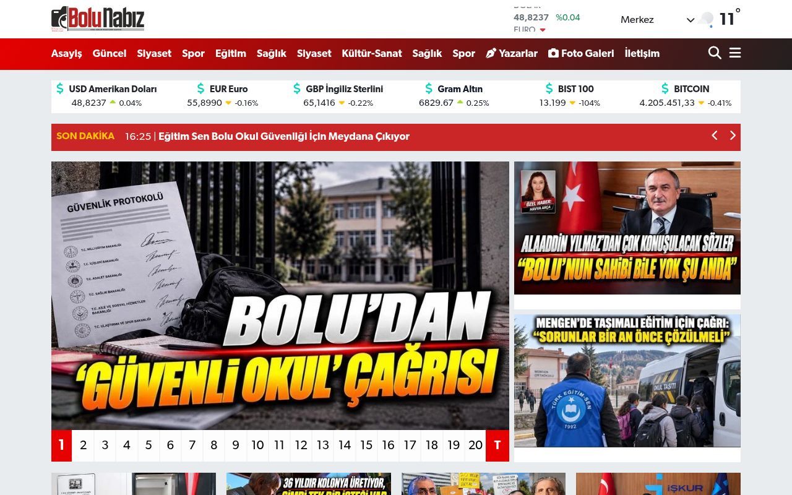792x495 pixels.
Task: Click the pen icon beside Yazarlar
Action: tap(491, 53)
